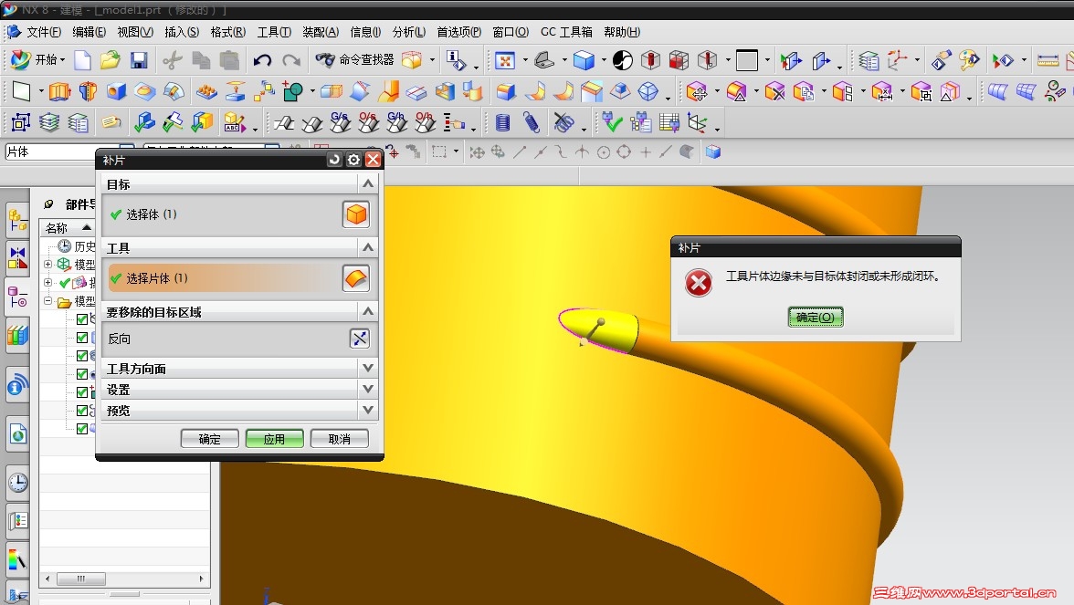Select the Extrude tool icon
Image resolution: width=1074 pixels, height=605 pixels.
tap(60, 91)
